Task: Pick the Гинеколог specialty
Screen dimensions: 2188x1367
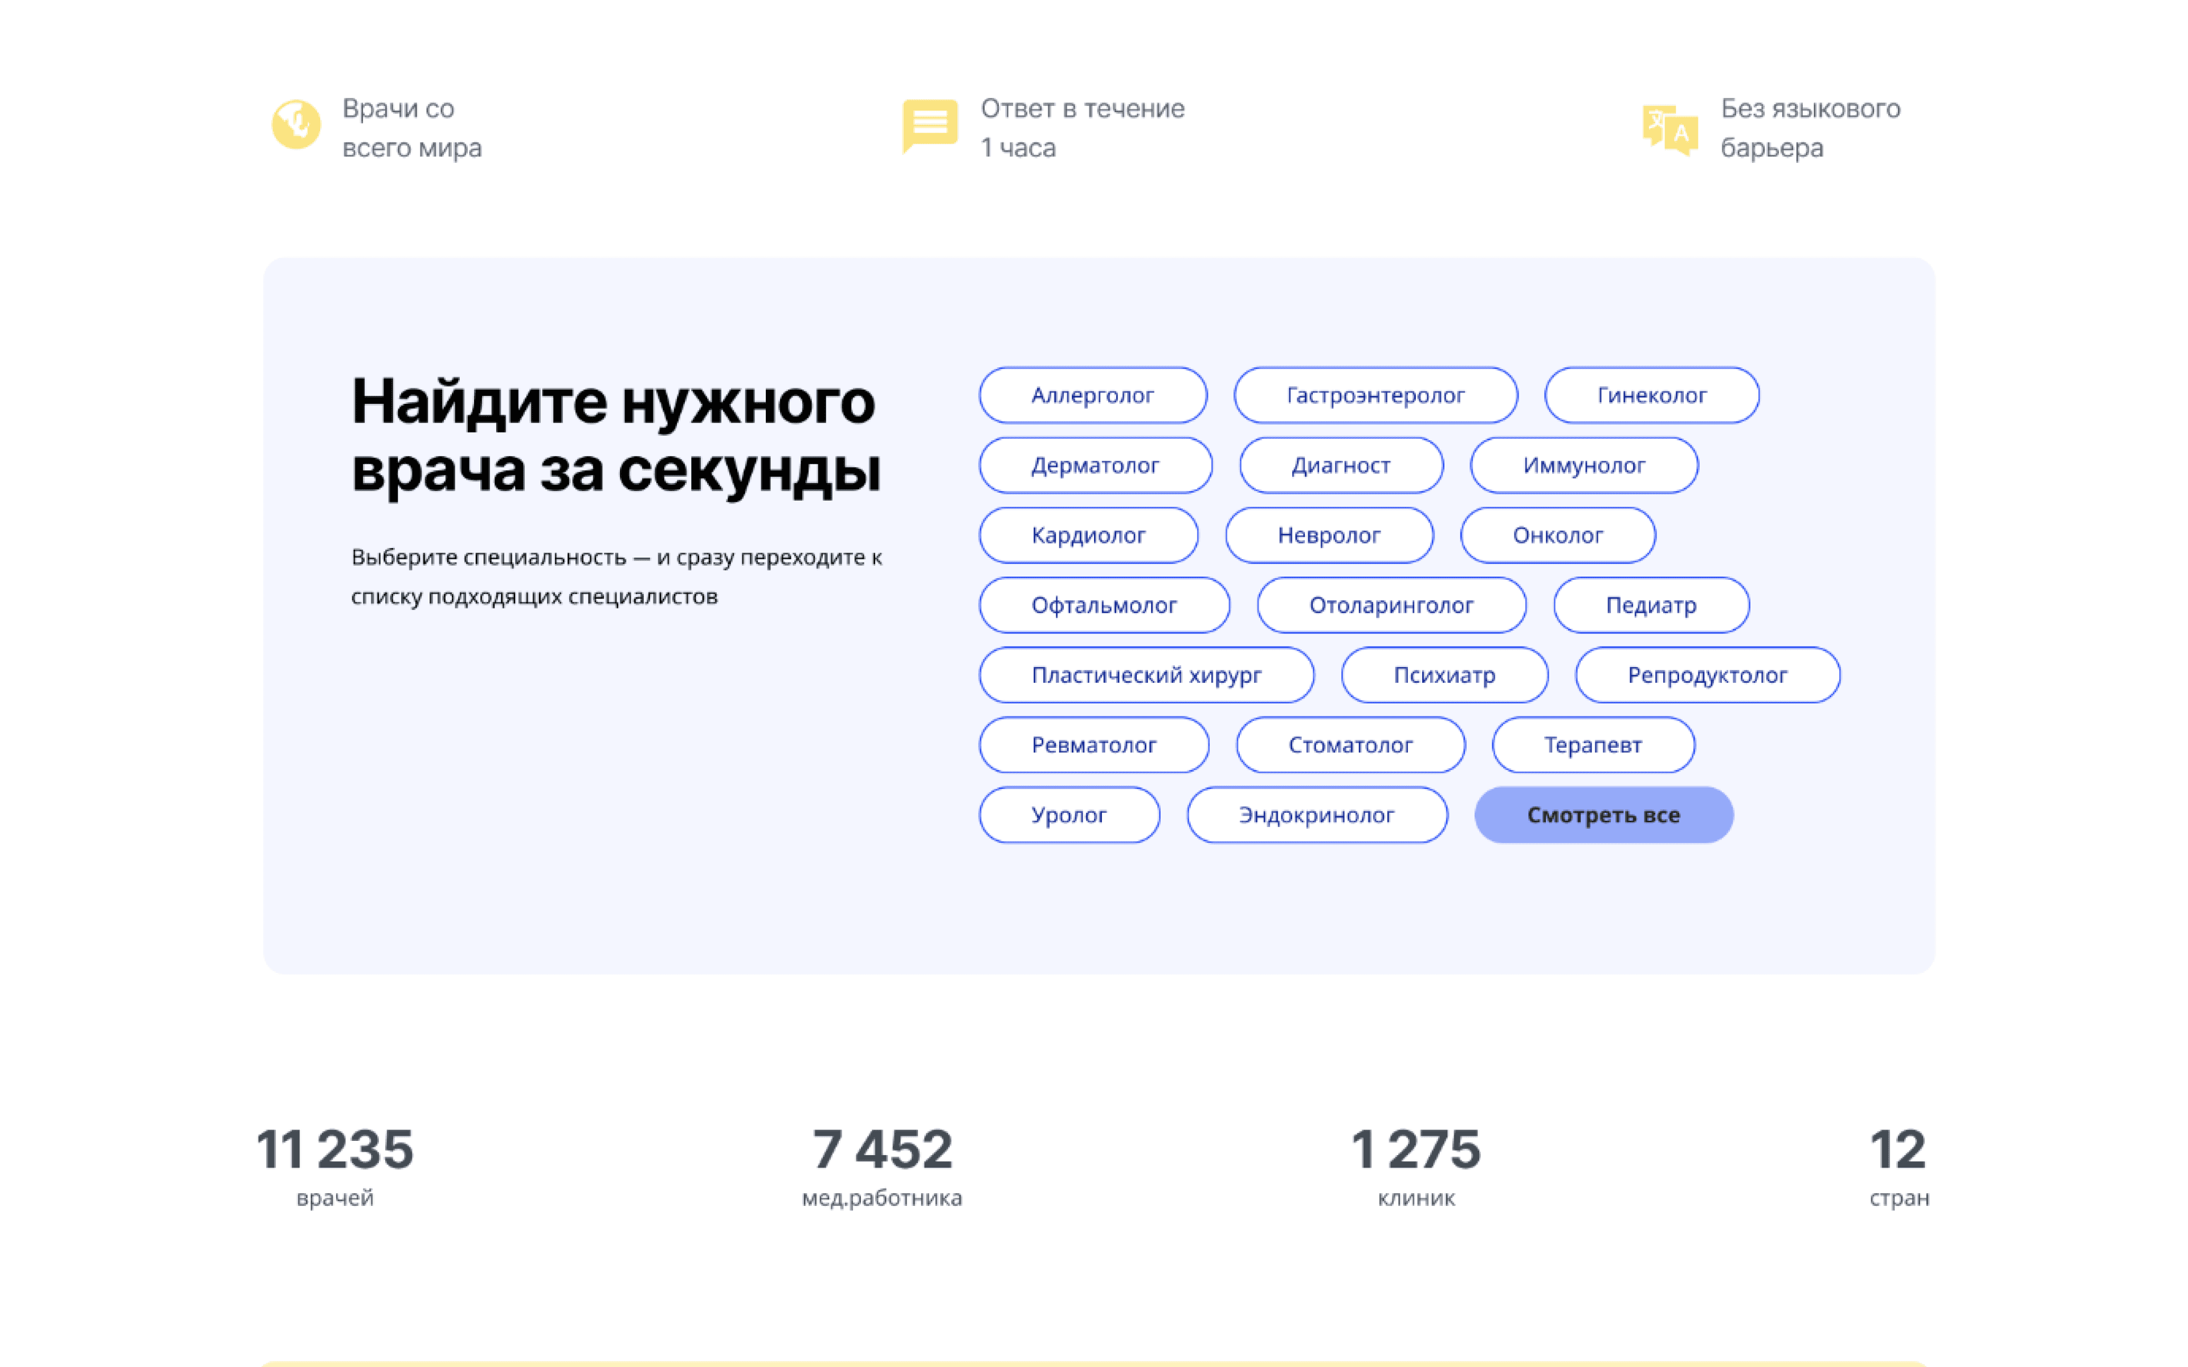Action: click(1651, 395)
